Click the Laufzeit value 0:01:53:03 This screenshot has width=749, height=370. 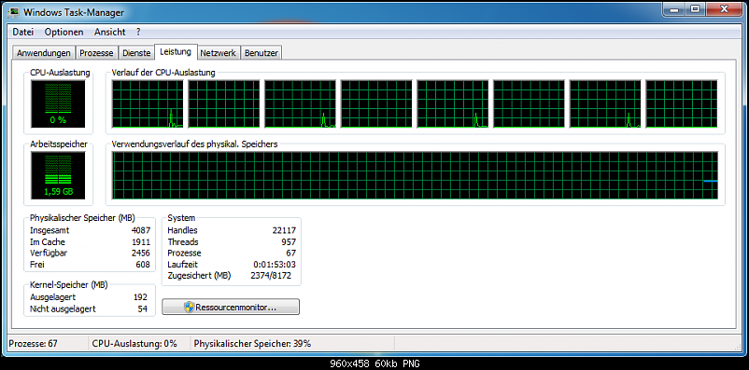[x=275, y=265]
